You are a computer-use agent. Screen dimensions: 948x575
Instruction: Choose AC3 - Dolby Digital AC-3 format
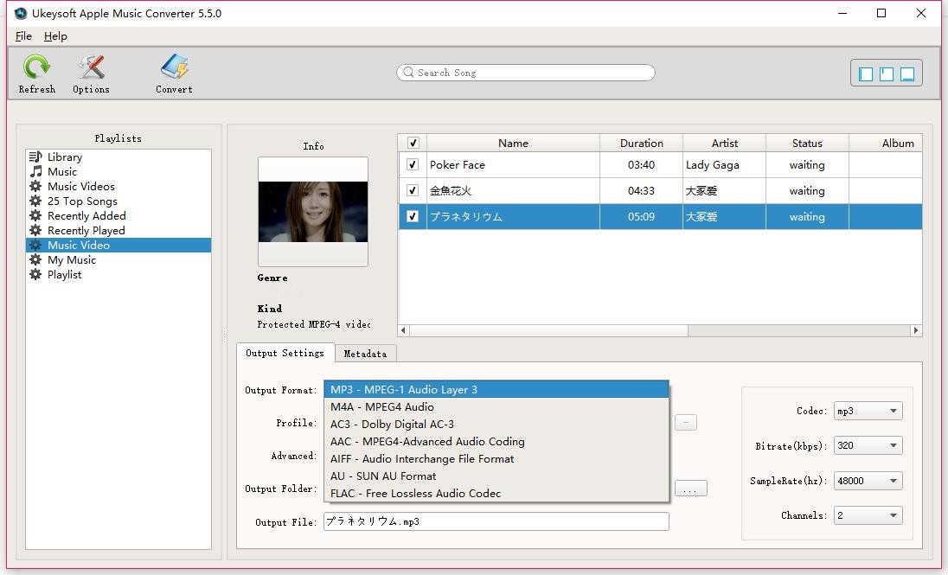496,424
